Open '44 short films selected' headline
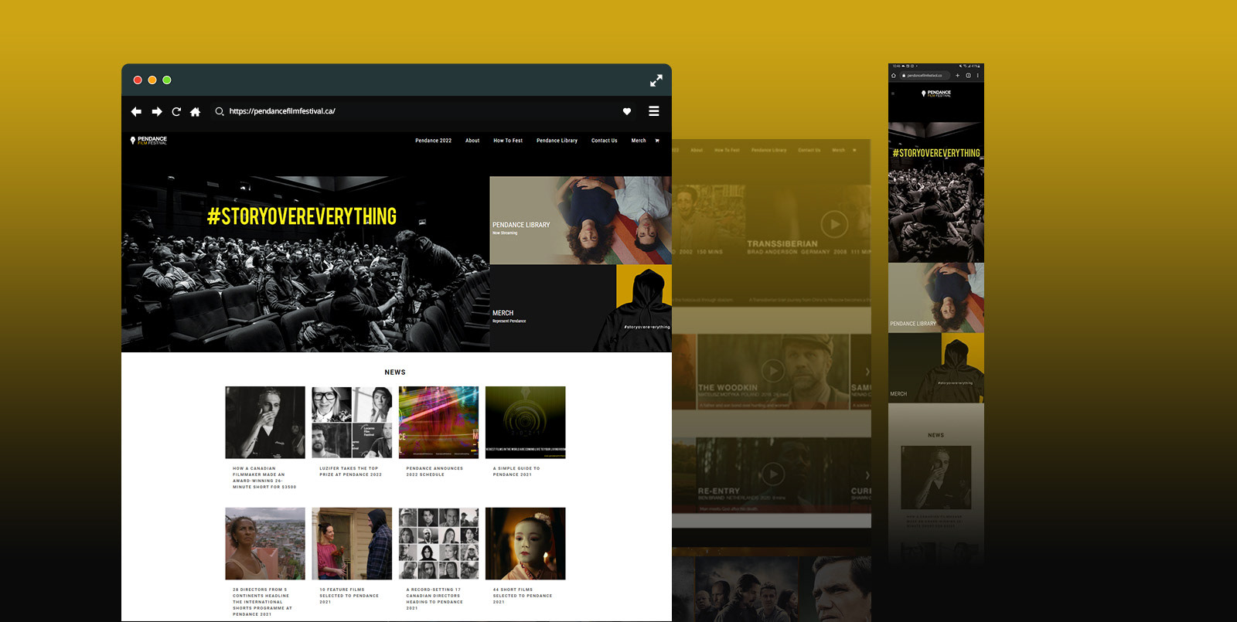1237x622 pixels. point(523,596)
